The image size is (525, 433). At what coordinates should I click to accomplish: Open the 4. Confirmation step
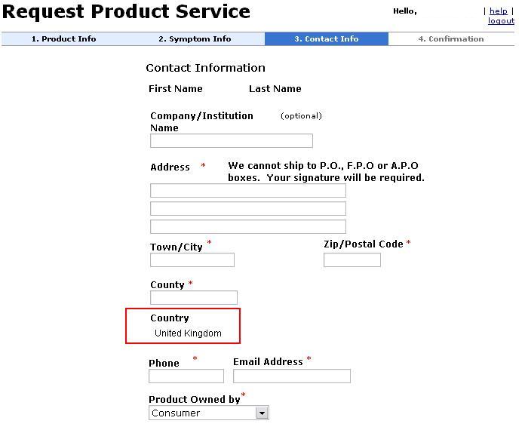[x=451, y=38]
